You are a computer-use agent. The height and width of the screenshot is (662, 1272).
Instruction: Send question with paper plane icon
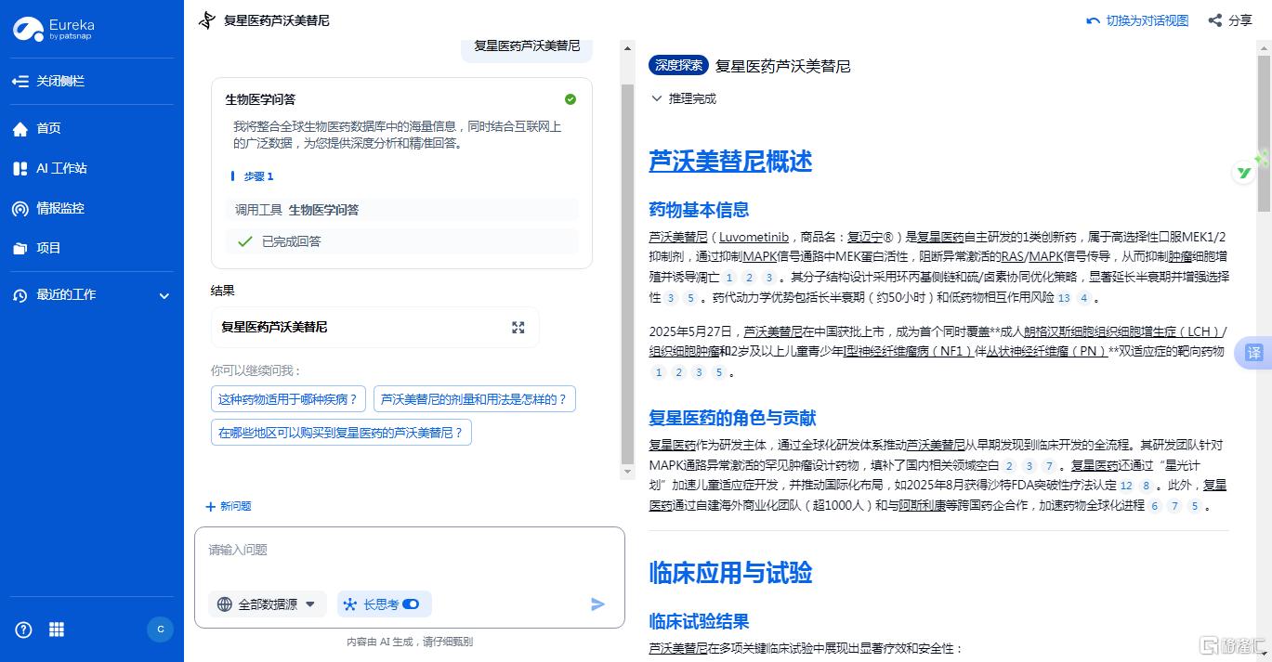pos(597,604)
